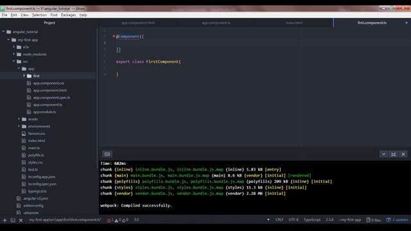Open typings.d.ts file

click(37, 191)
